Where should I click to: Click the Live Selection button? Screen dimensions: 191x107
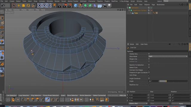click(x=11, y=95)
